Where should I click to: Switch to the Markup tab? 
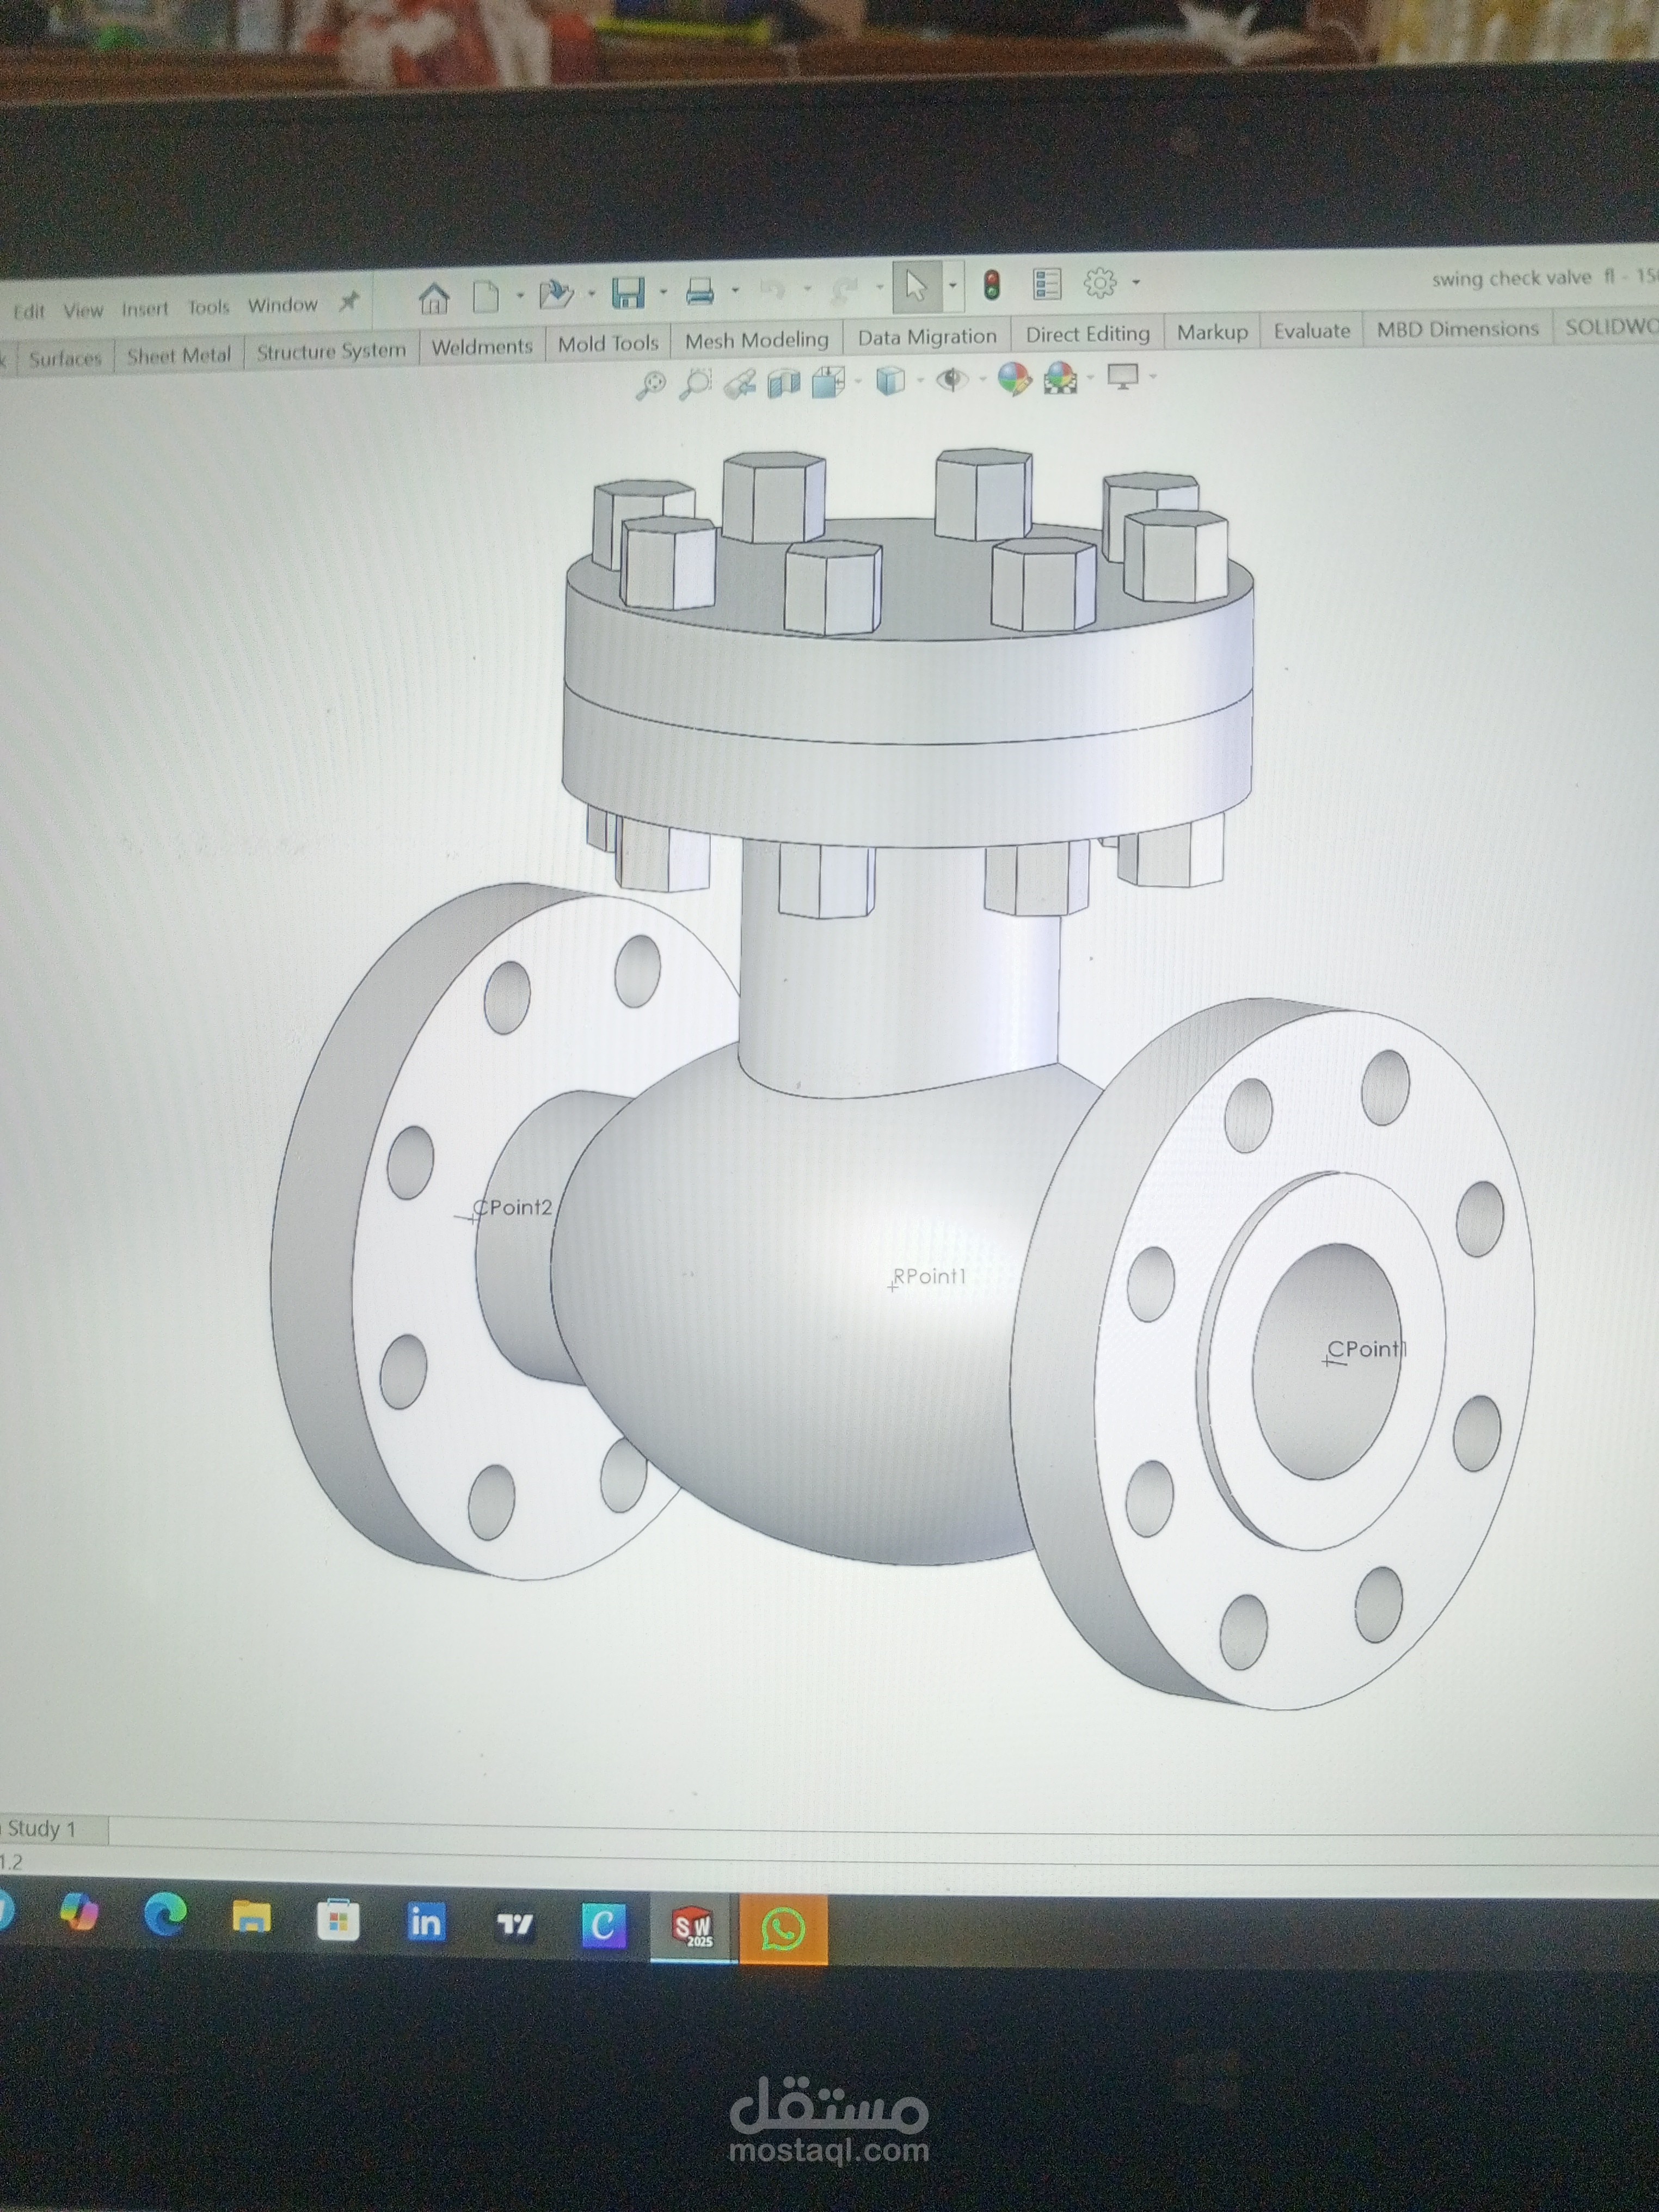pos(1212,332)
